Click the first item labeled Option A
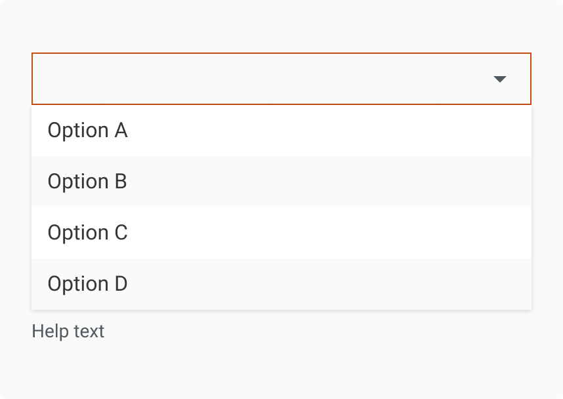Screen dimensions: 563x399 (x=87, y=131)
